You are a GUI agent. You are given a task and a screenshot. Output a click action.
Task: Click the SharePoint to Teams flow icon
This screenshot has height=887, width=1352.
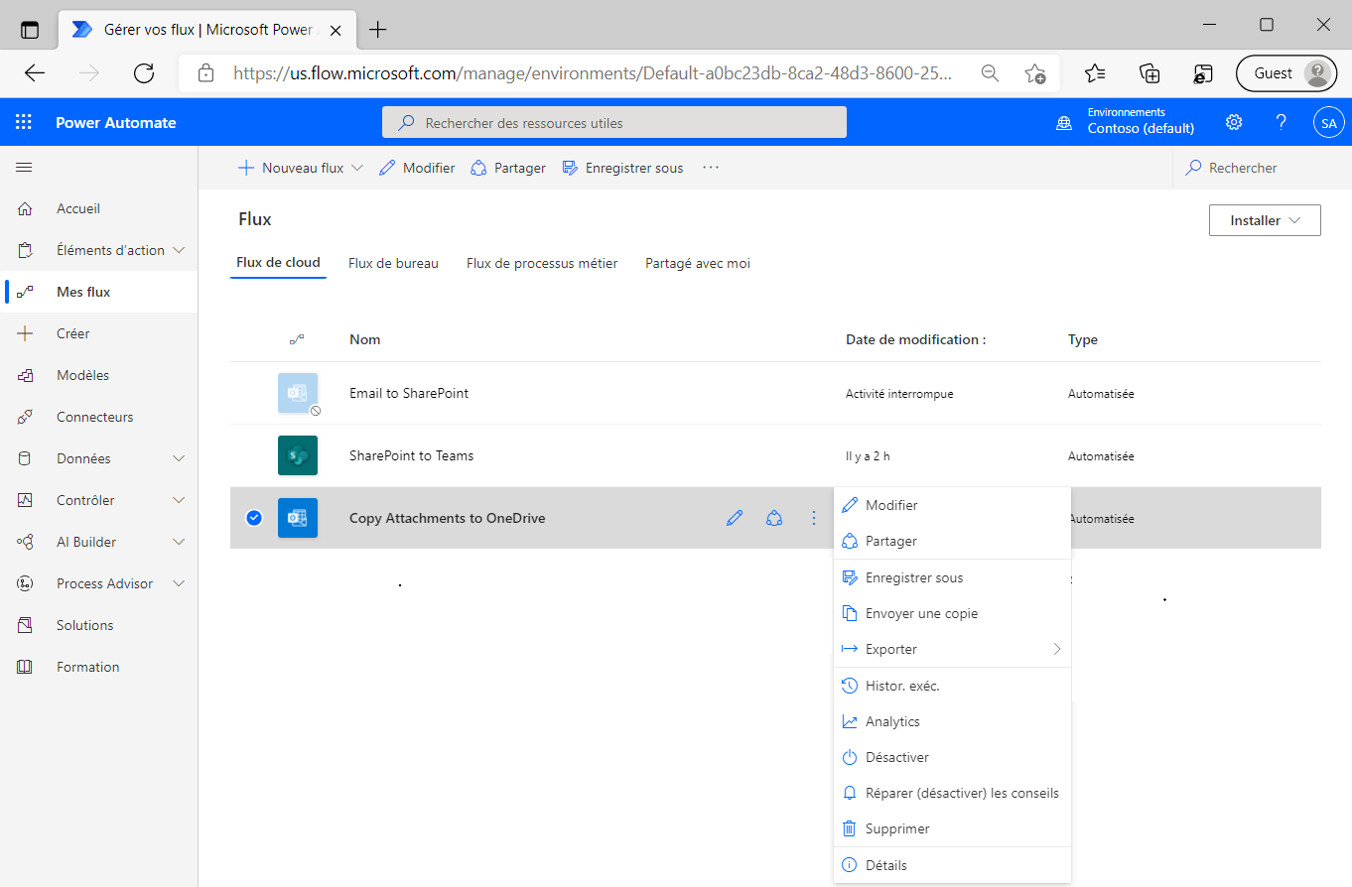(x=298, y=455)
